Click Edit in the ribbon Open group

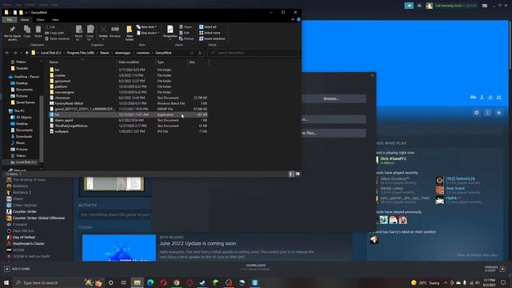pyautogui.click(x=185, y=33)
